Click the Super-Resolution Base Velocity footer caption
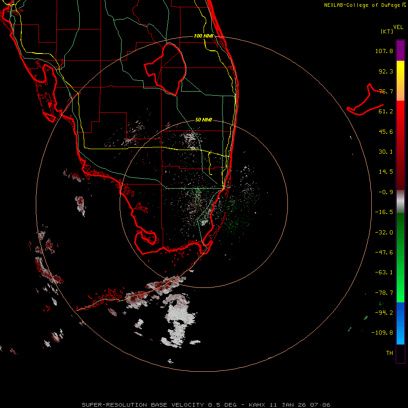408x408 pixels. point(206,405)
